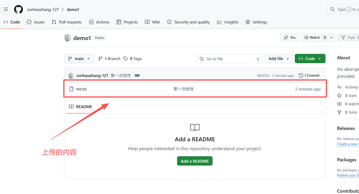Click Create a new release link

click(348, 144)
